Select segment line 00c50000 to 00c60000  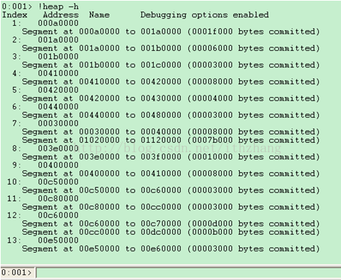tap(171, 190)
